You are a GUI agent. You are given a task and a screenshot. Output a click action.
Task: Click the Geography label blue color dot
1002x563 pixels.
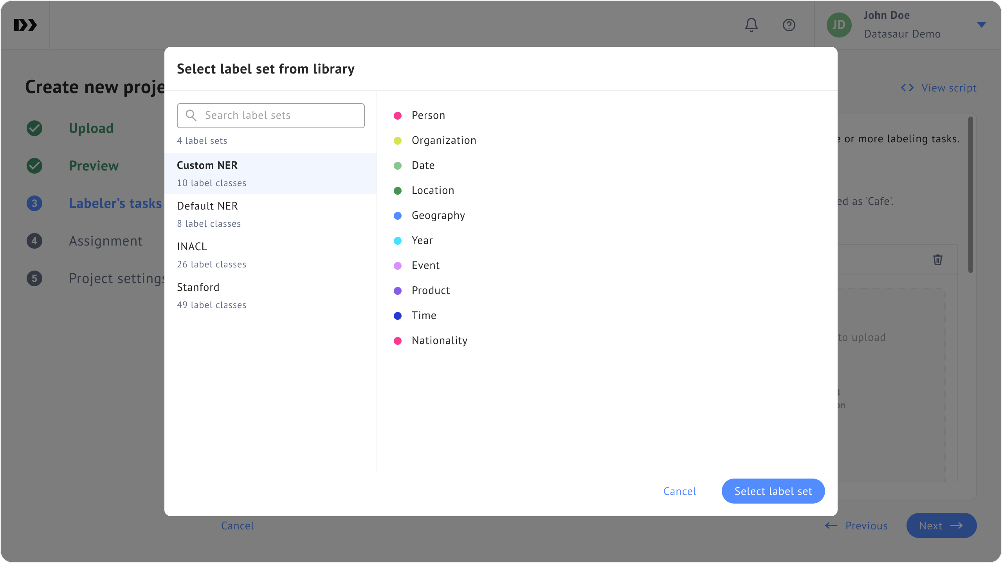(397, 216)
